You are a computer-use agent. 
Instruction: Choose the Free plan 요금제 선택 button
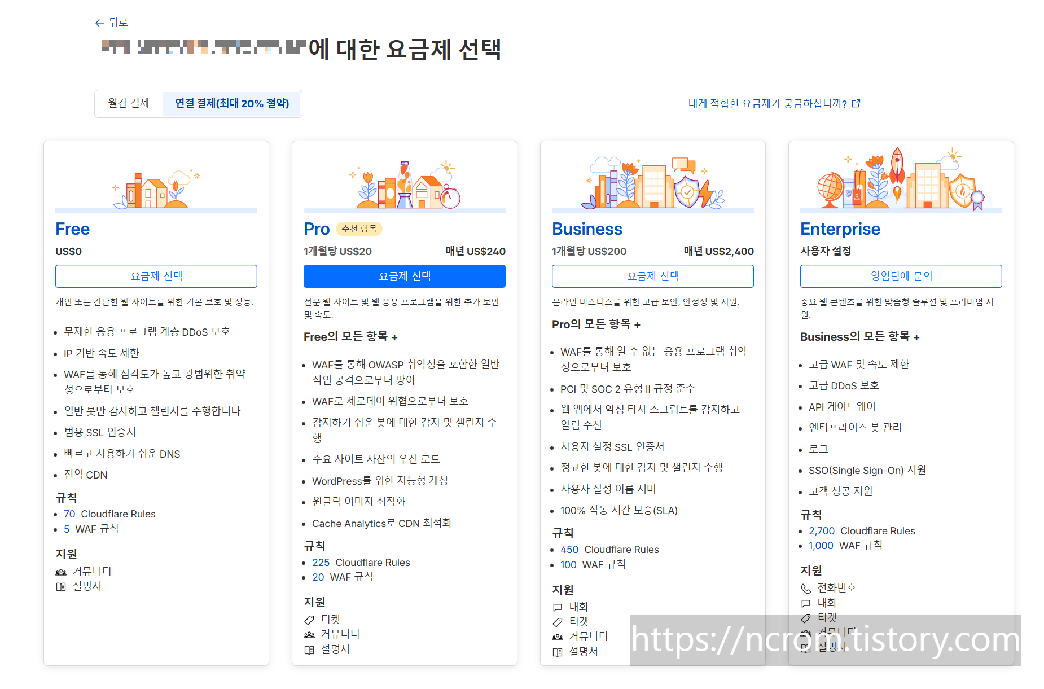coord(156,276)
